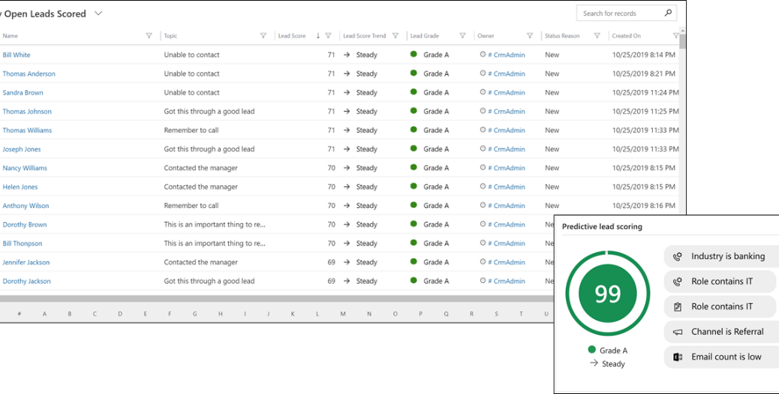Viewport: 779px width, 394px height.
Task: Open the Helen Jones lead record
Action: [x=20, y=187]
